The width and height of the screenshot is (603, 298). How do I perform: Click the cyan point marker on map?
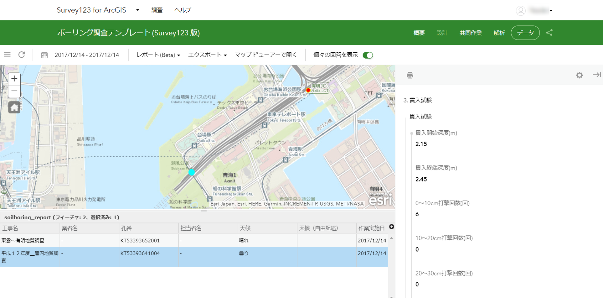pos(192,172)
